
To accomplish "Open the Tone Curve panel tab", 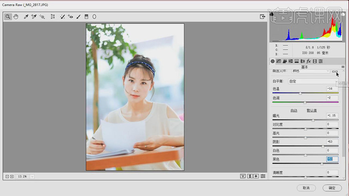I will [278, 61].
